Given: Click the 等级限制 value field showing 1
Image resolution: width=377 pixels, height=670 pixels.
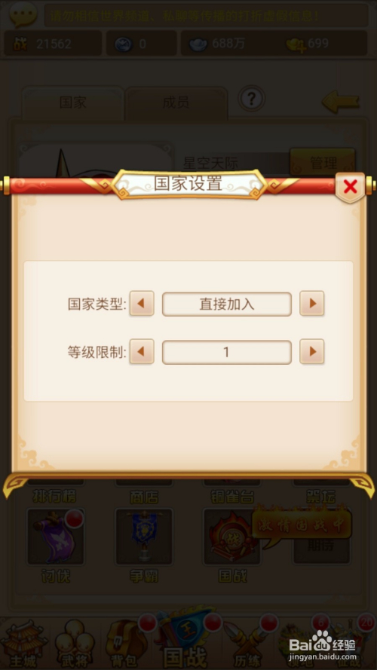Looking at the screenshot, I should click(226, 352).
